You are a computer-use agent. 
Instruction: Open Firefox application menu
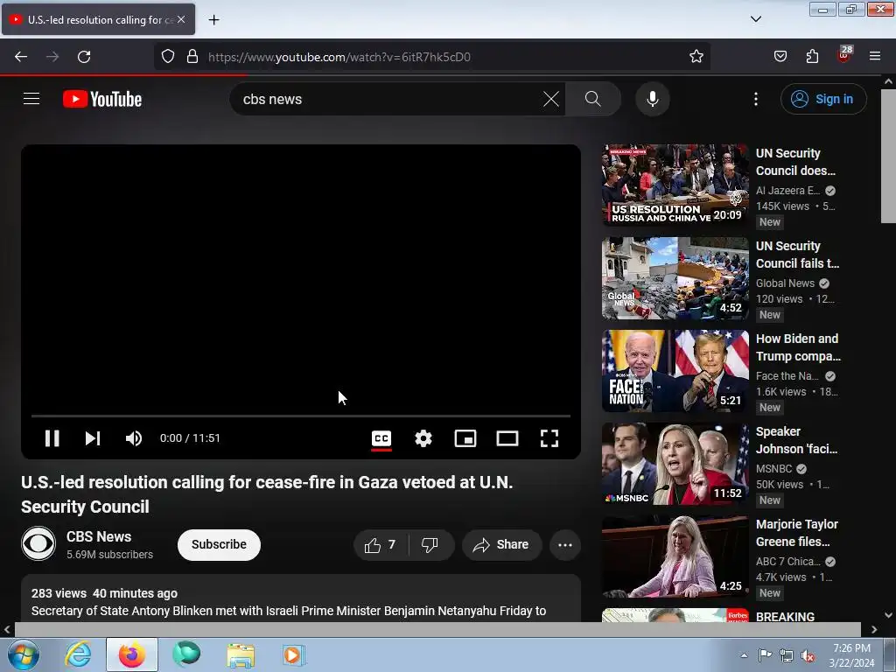875,57
